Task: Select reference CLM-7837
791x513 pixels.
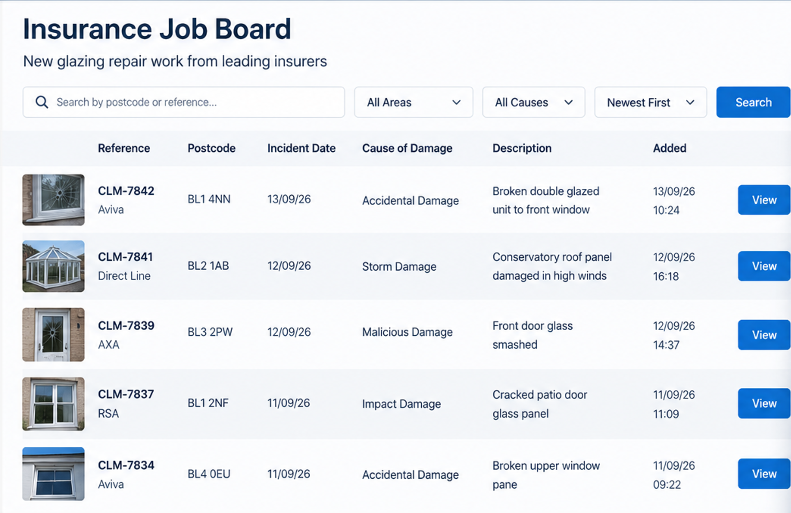Action: (x=126, y=394)
